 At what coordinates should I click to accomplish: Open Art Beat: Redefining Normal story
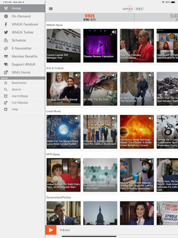point(64,89)
